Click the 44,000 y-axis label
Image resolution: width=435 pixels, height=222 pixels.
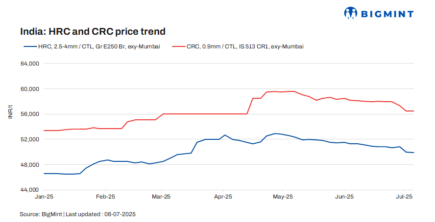(x=30, y=190)
